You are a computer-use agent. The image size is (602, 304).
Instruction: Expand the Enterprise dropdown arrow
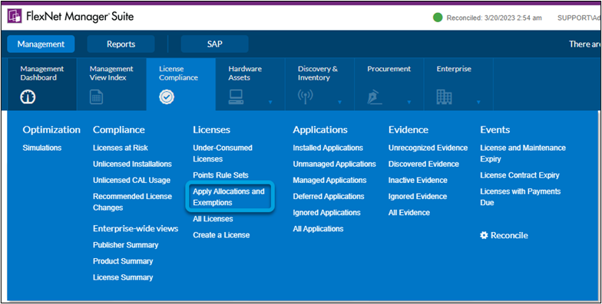coord(478,103)
